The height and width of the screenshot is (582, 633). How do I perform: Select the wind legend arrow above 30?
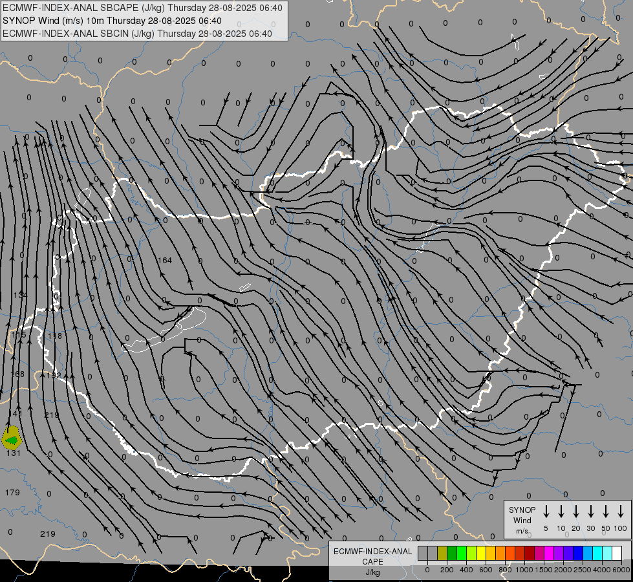(590, 512)
